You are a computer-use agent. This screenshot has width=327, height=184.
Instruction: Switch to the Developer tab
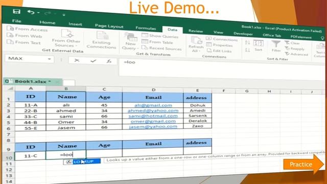pyautogui.click(x=243, y=34)
